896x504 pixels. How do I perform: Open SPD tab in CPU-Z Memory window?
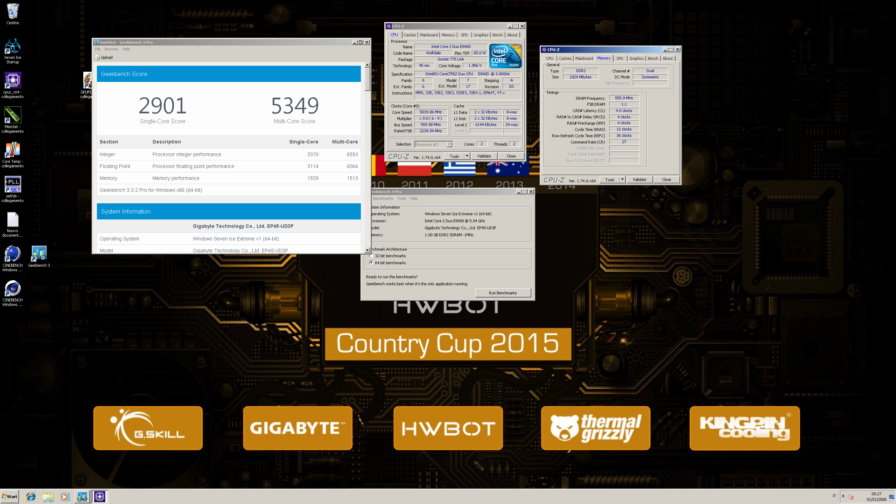[x=619, y=58]
